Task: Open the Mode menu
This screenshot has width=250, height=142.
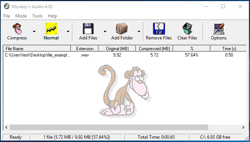Action: 21,16
